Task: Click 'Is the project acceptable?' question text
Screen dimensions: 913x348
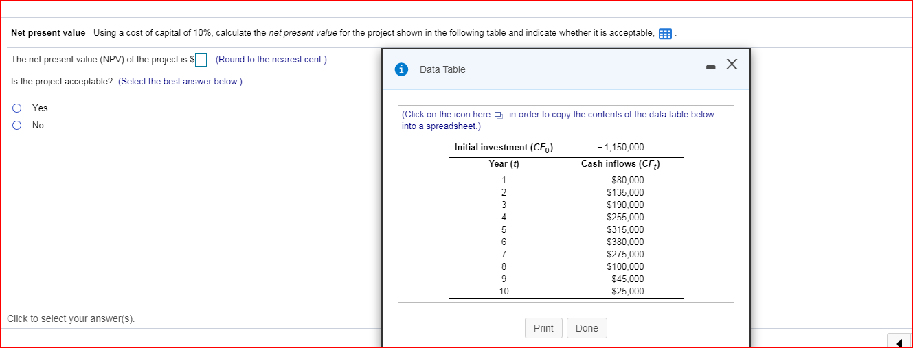Action: click(x=62, y=82)
